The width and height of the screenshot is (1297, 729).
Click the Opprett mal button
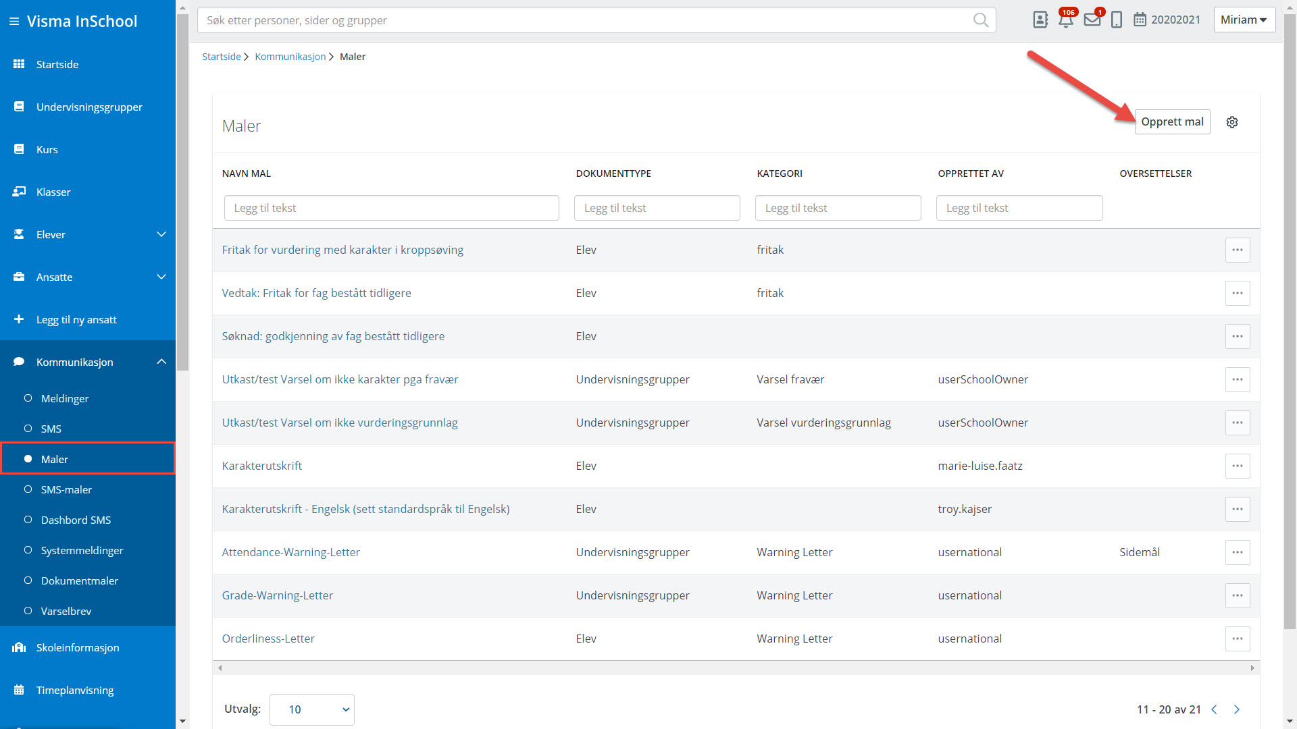1172,122
